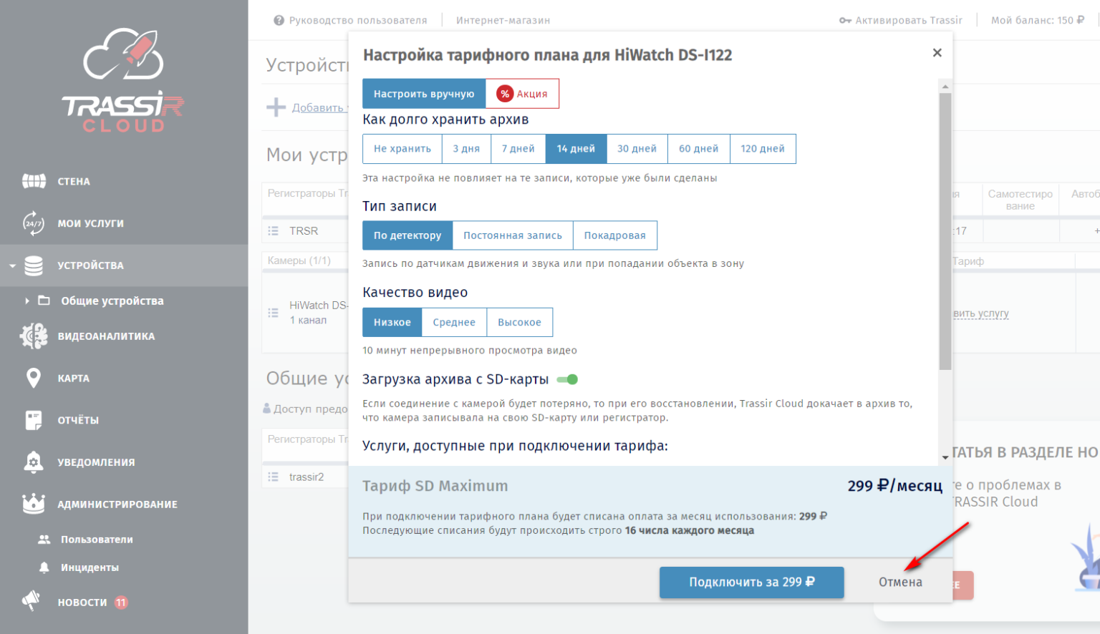Click Добавить link in the background page
The height and width of the screenshot is (634, 1100).
pos(318,107)
